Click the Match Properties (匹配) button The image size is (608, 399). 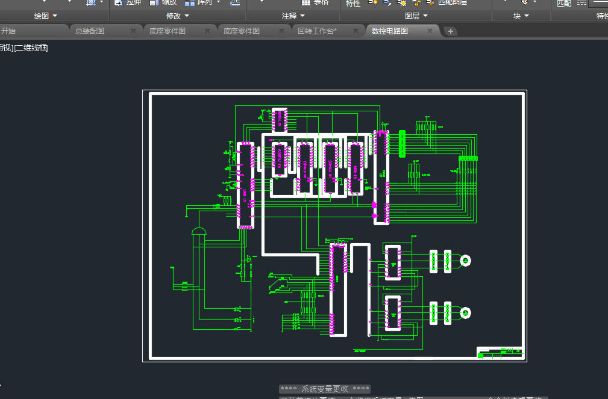[564, 3]
